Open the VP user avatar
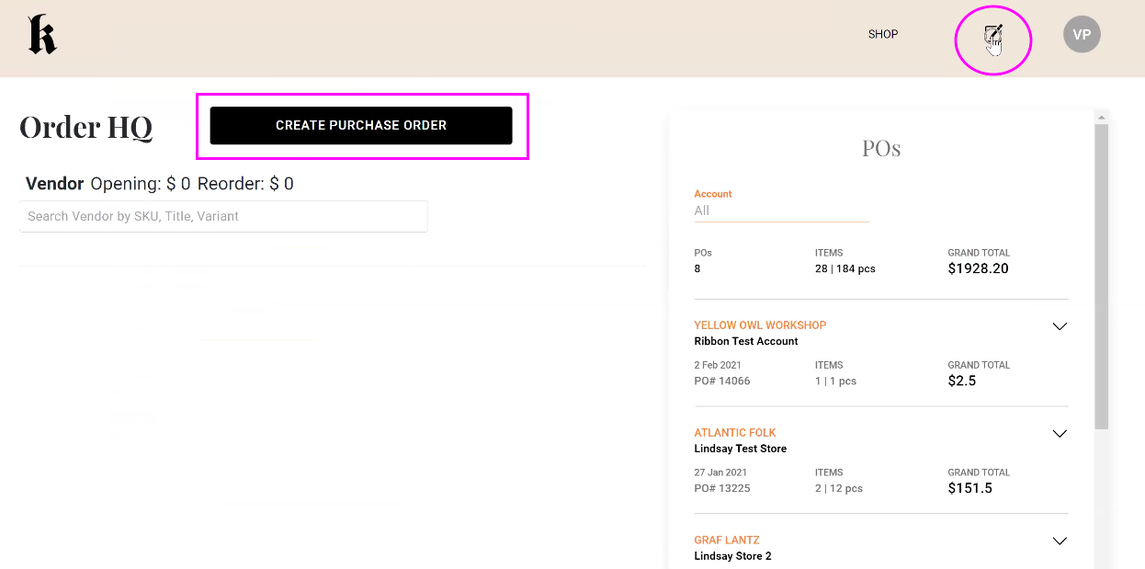Screen dimensions: 1145x569 [1082, 35]
